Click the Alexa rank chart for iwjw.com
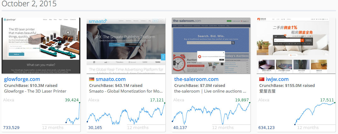 point(296,114)
